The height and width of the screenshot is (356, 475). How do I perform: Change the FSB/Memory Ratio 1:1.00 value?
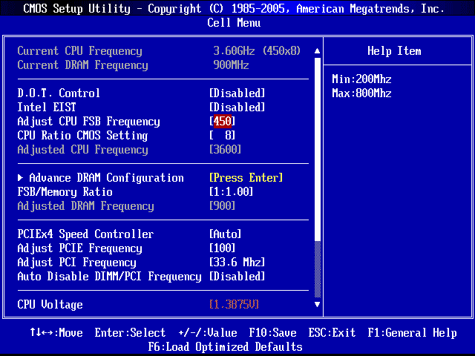coord(231,191)
